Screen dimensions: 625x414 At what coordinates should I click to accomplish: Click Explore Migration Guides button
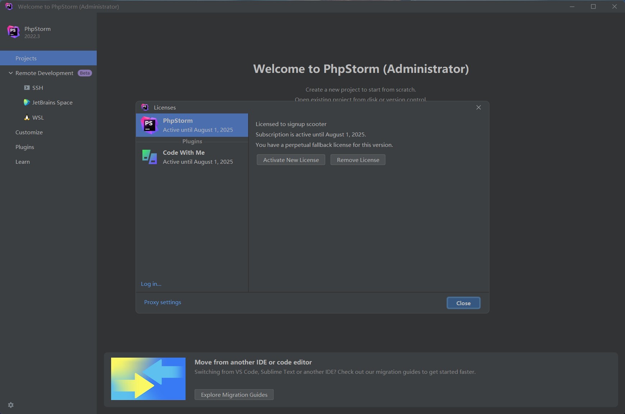[x=234, y=395]
